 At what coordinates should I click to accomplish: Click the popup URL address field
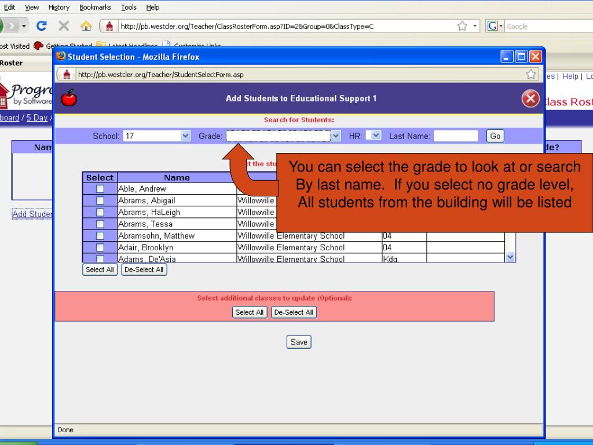click(301, 75)
